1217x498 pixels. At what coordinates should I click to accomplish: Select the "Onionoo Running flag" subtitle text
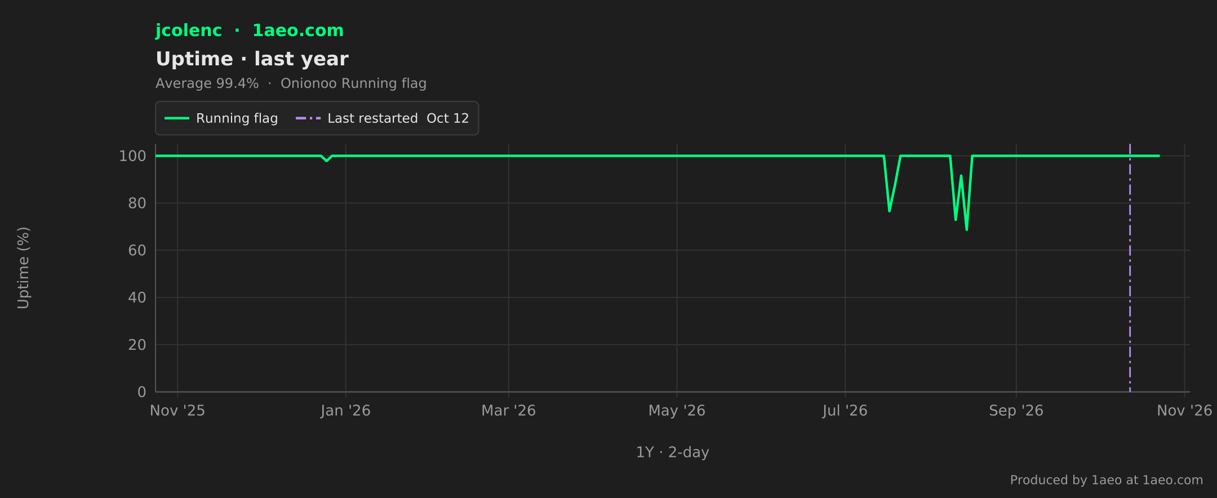click(x=353, y=83)
